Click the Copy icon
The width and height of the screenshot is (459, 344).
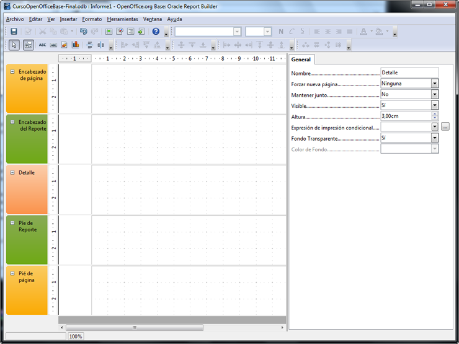point(53,31)
